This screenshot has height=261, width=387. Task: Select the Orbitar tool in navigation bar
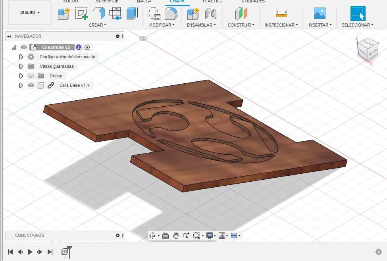pyautogui.click(x=153, y=235)
